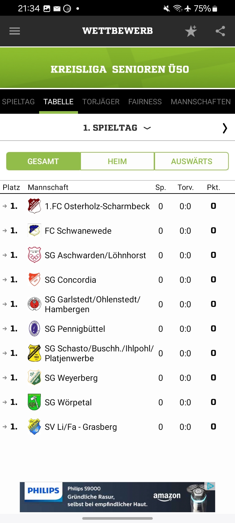Switch to the SPIELTAG tab
The width and height of the screenshot is (235, 523).
click(x=18, y=102)
